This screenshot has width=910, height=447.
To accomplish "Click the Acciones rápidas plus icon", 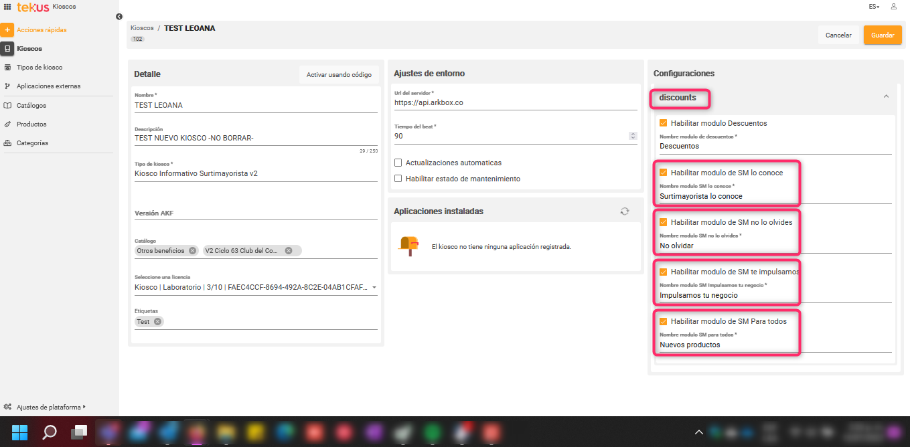I will tap(7, 30).
